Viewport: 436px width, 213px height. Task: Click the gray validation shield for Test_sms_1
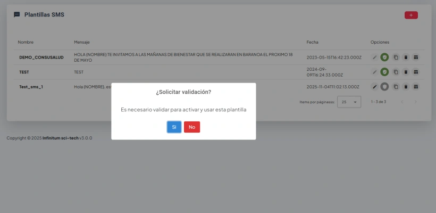[x=384, y=86]
